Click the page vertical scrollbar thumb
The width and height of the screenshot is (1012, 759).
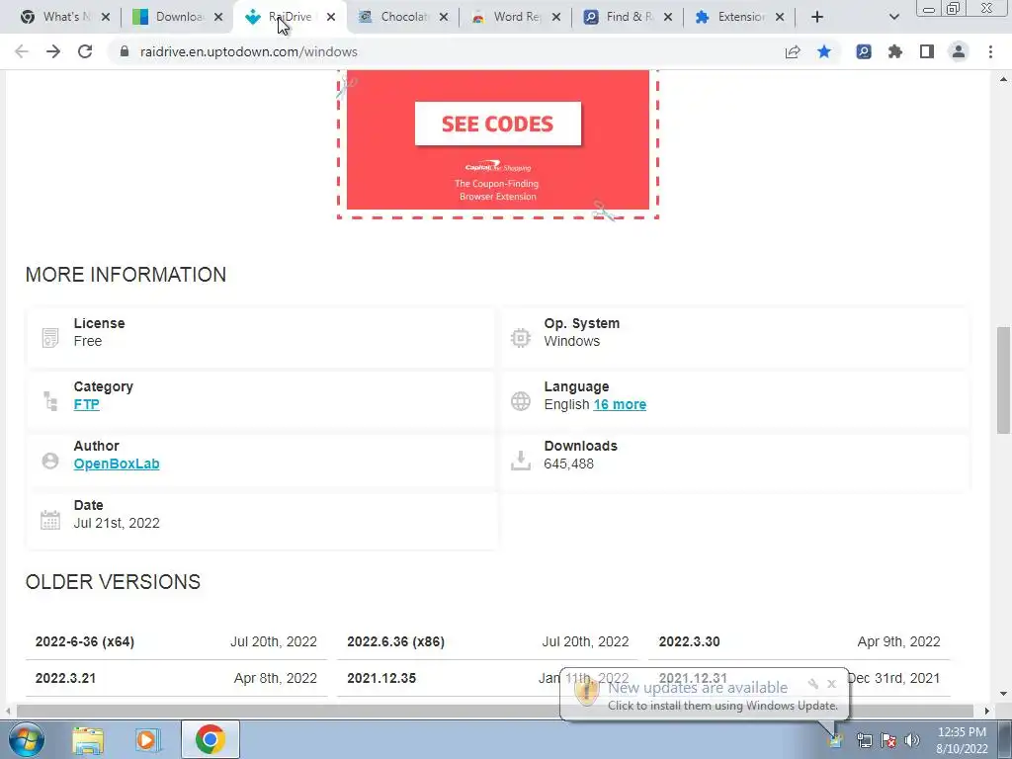pos(1003,380)
